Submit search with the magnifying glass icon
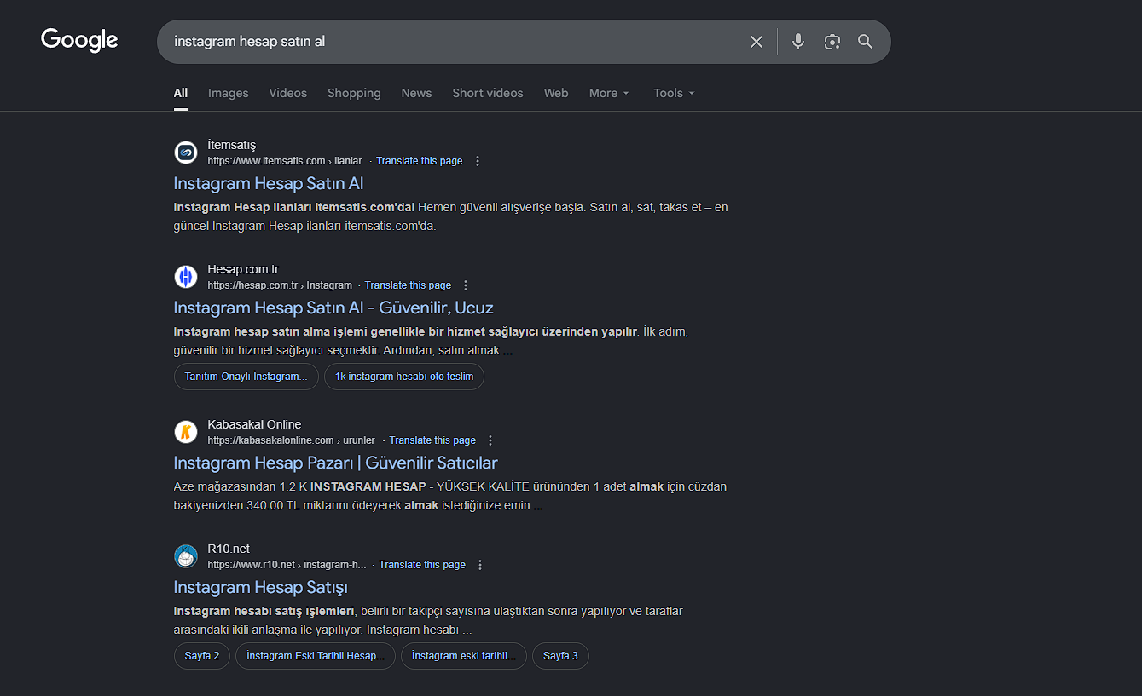Viewport: 1142px width, 696px height. [x=866, y=42]
